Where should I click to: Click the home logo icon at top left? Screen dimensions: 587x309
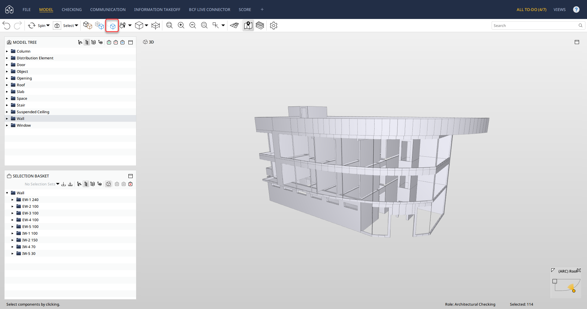pyautogui.click(x=9, y=9)
